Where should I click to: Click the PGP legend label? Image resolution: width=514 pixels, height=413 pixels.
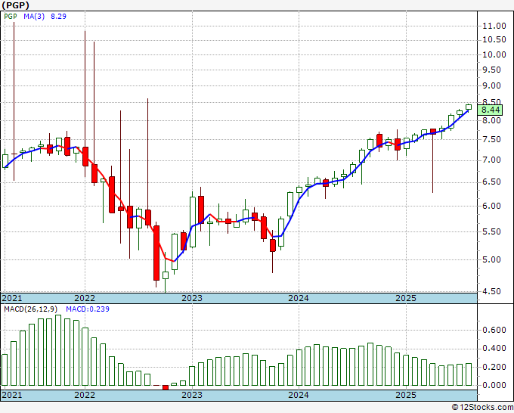coord(11,16)
